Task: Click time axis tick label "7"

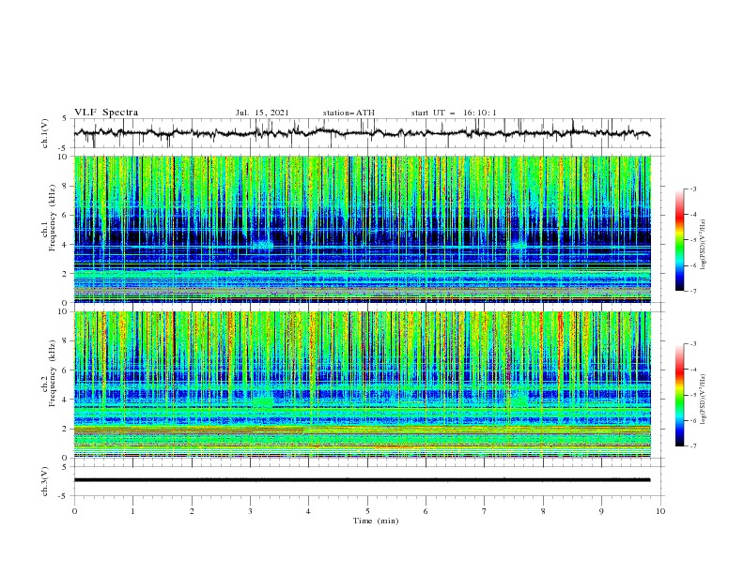Action: (x=485, y=511)
